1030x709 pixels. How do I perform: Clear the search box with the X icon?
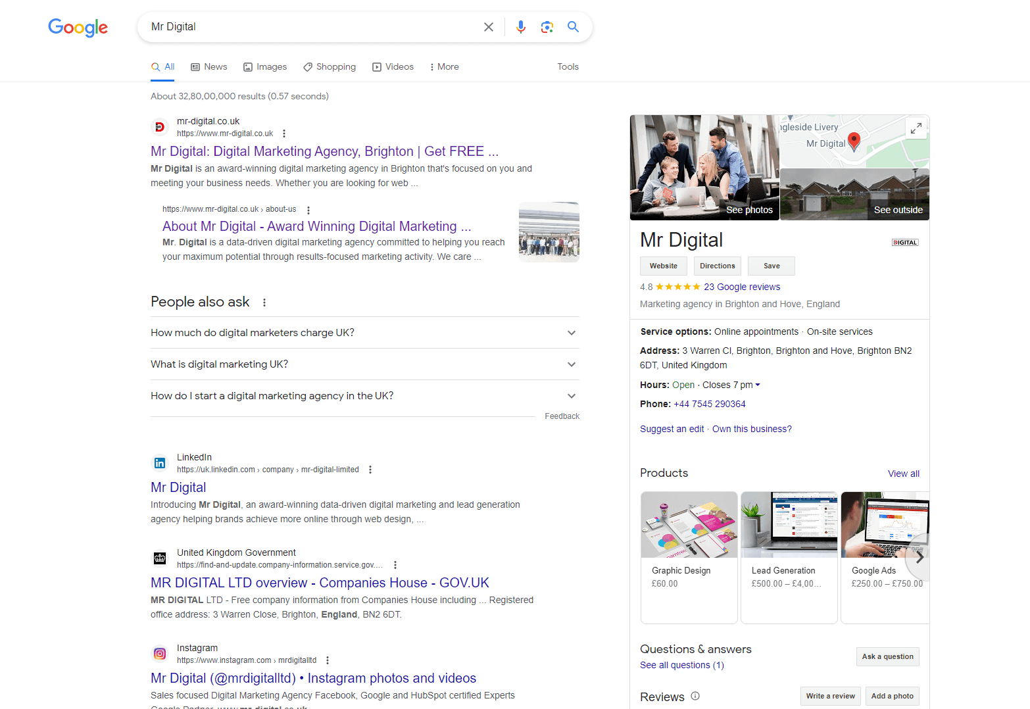point(488,26)
